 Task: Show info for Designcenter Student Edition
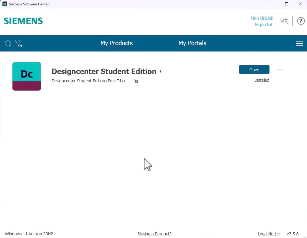pos(161,71)
